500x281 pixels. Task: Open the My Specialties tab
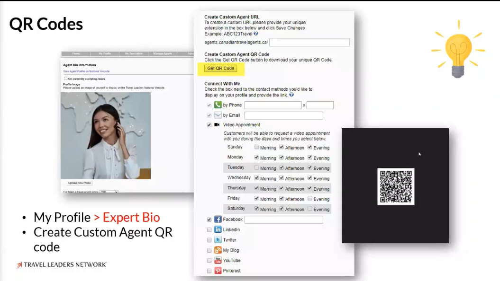pos(134,53)
